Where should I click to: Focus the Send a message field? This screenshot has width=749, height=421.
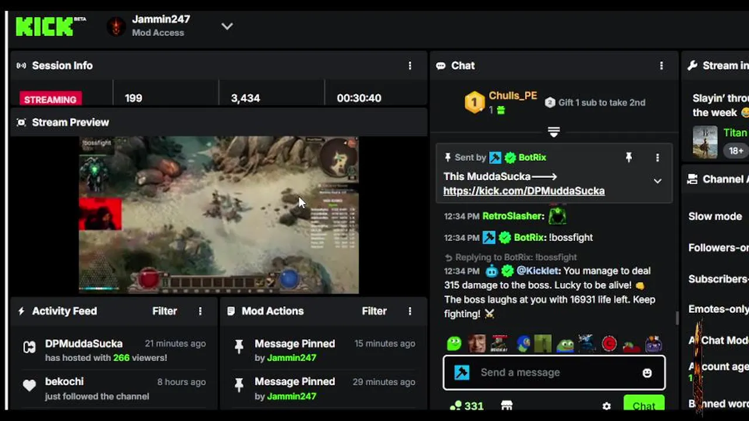pyautogui.click(x=554, y=372)
